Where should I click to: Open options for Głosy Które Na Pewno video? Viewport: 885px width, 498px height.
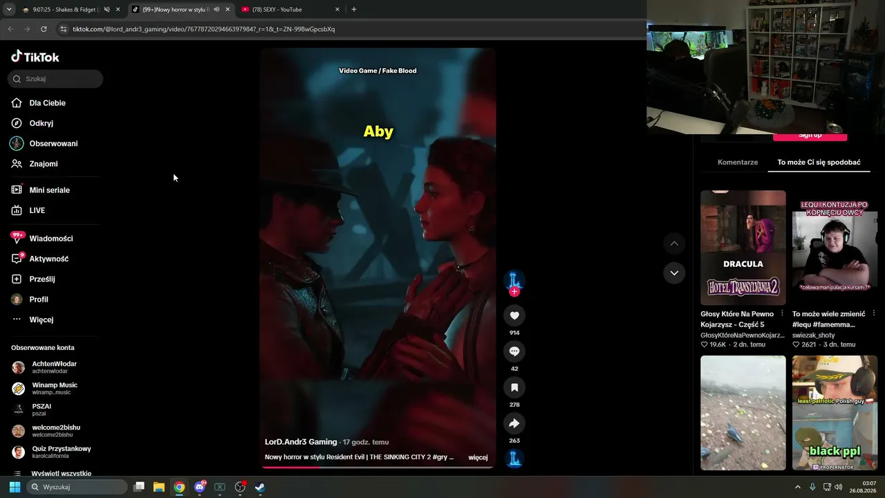782,313
